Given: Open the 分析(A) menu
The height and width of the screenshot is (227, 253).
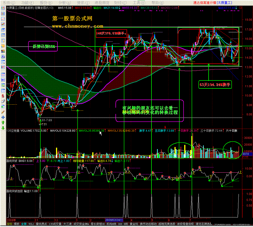Looking at the screenshot, I should tap(65, 3).
